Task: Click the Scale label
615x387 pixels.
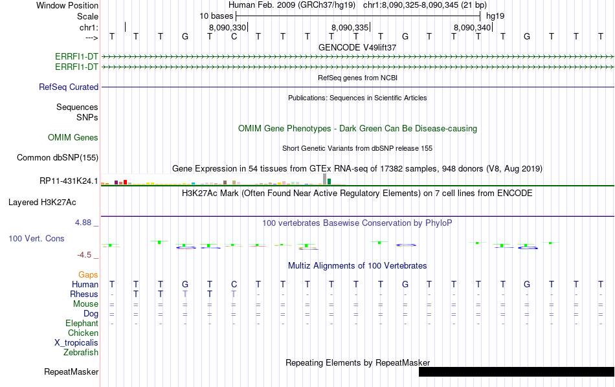Action: 87,16
